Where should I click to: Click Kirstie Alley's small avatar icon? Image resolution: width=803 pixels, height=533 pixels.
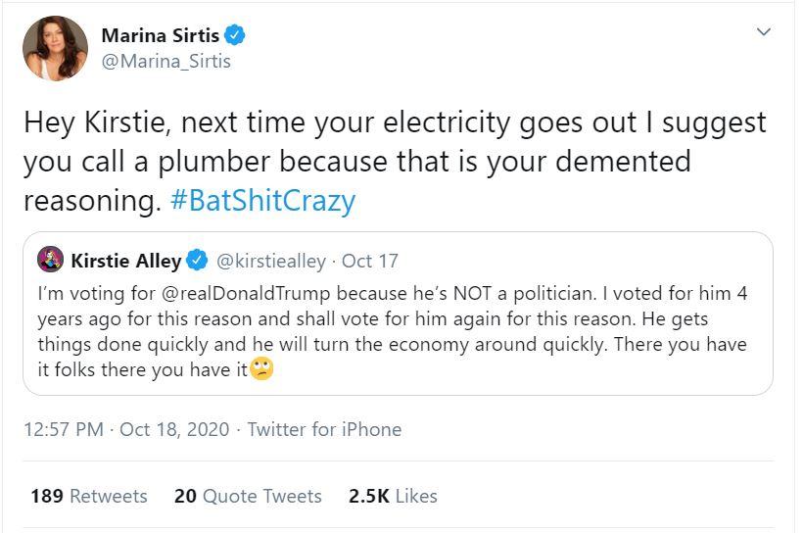[51, 261]
